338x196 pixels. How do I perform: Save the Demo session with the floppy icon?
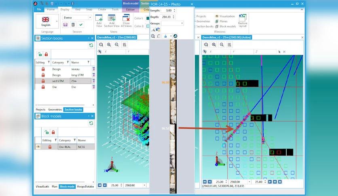pos(65,25)
